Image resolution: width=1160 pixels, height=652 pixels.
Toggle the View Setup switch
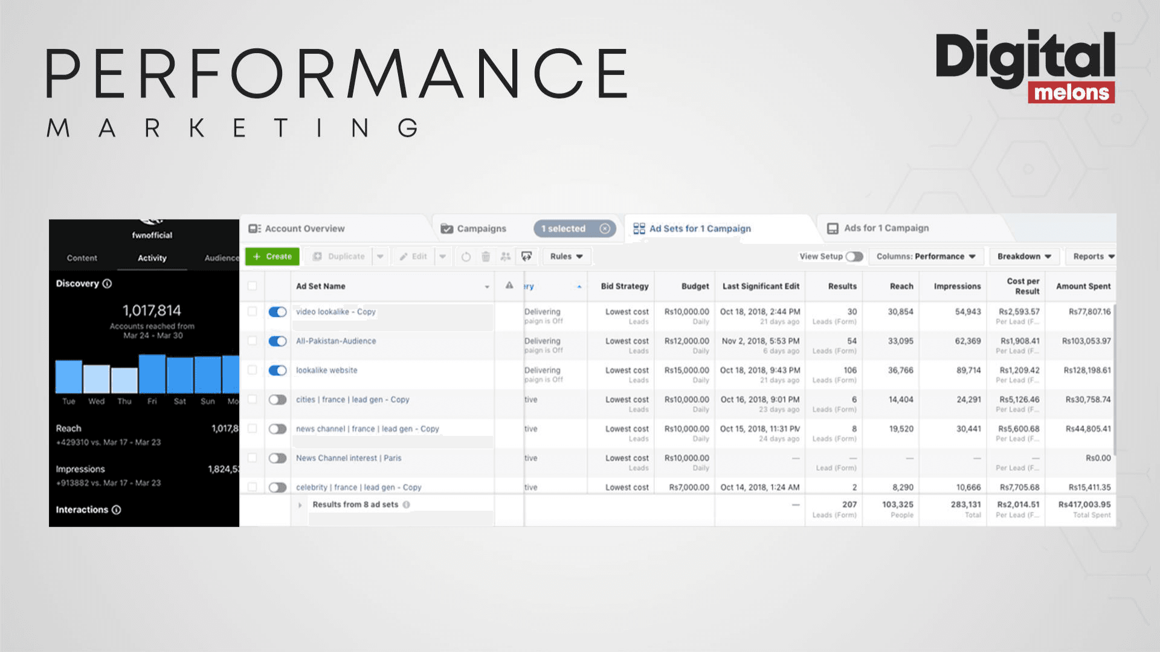(x=854, y=257)
